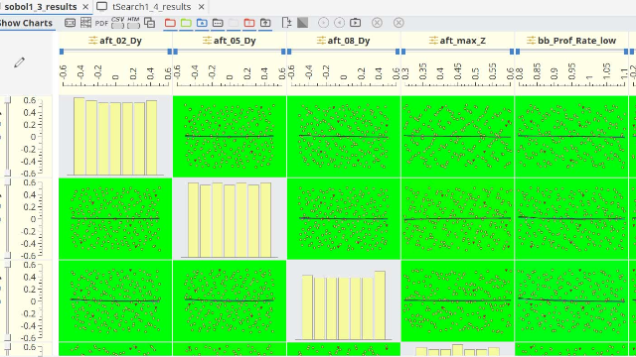This screenshot has width=636, height=357.
Task: Open second-row scatter plot under aft_max_Z
Action: click(x=457, y=218)
